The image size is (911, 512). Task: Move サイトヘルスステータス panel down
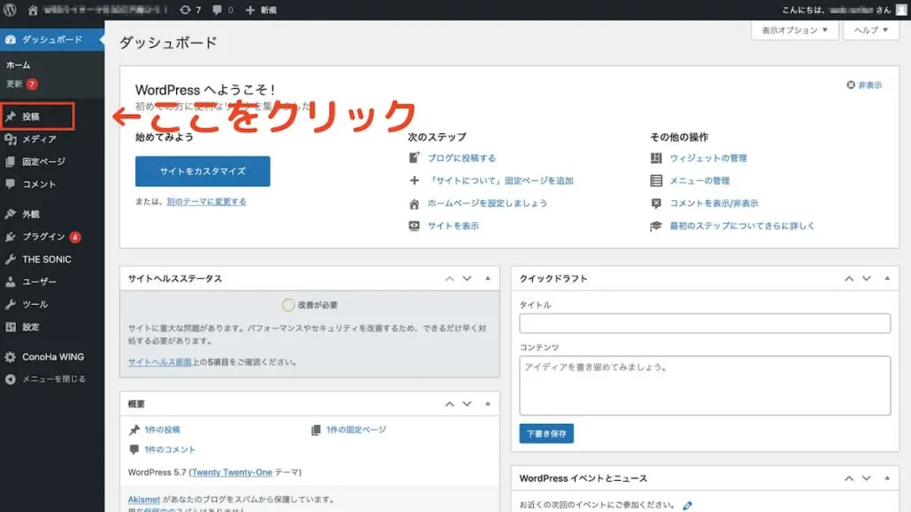[467, 278]
